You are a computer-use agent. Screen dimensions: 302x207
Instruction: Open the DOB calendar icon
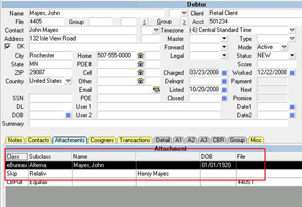[x=68, y=115]
